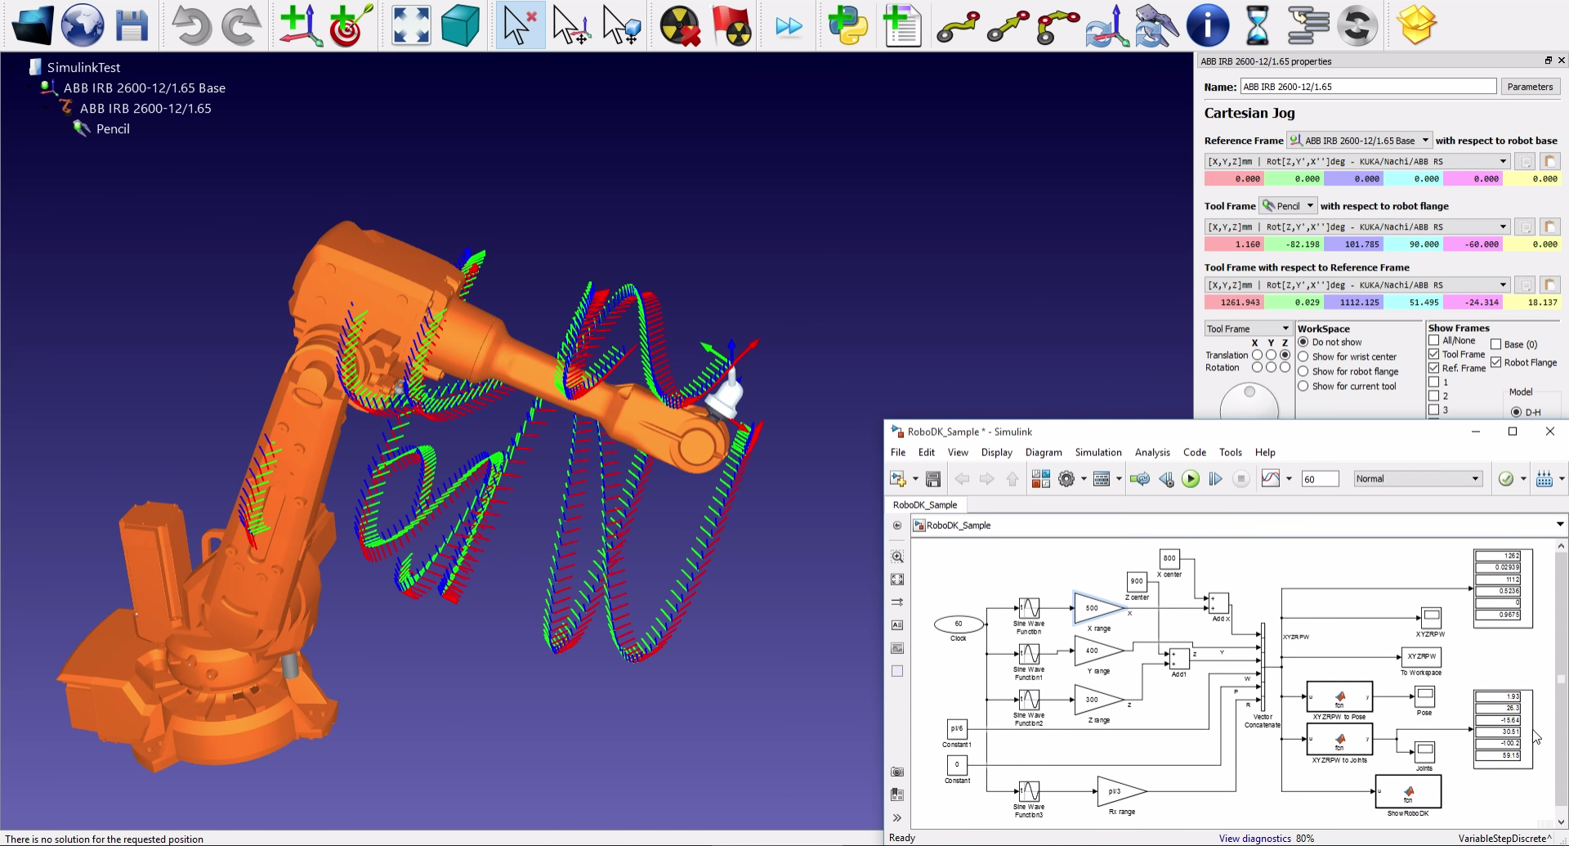This screenshot has height=846, width=1569.
Task: Enable the Base (0) frame checkbox
Action: pyautogui.click(x=1496, y=344)
